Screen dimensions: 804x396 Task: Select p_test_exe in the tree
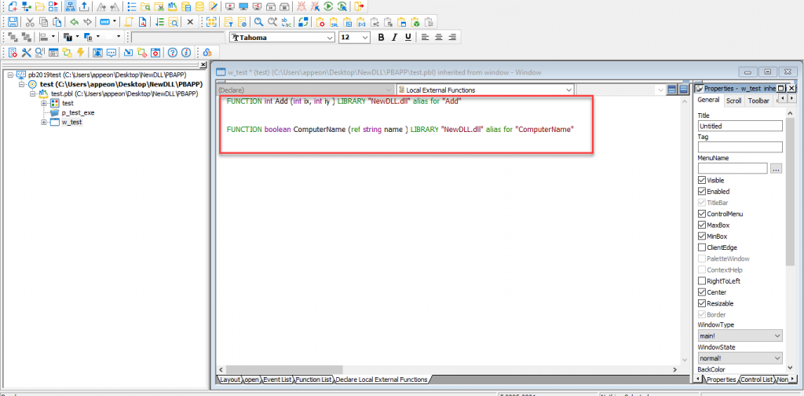(x=78, y=112)
